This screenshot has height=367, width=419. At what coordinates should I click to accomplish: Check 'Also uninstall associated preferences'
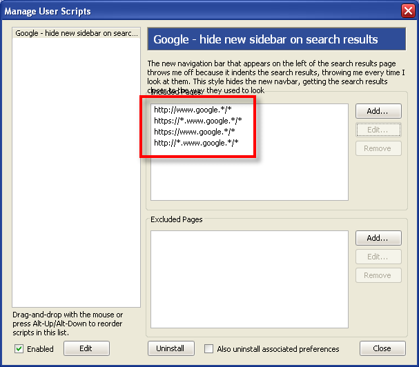[208, 348]
